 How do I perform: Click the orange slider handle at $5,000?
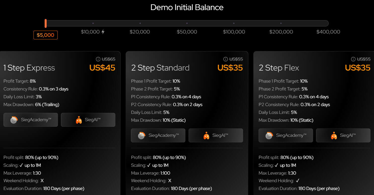click(46, 23)
